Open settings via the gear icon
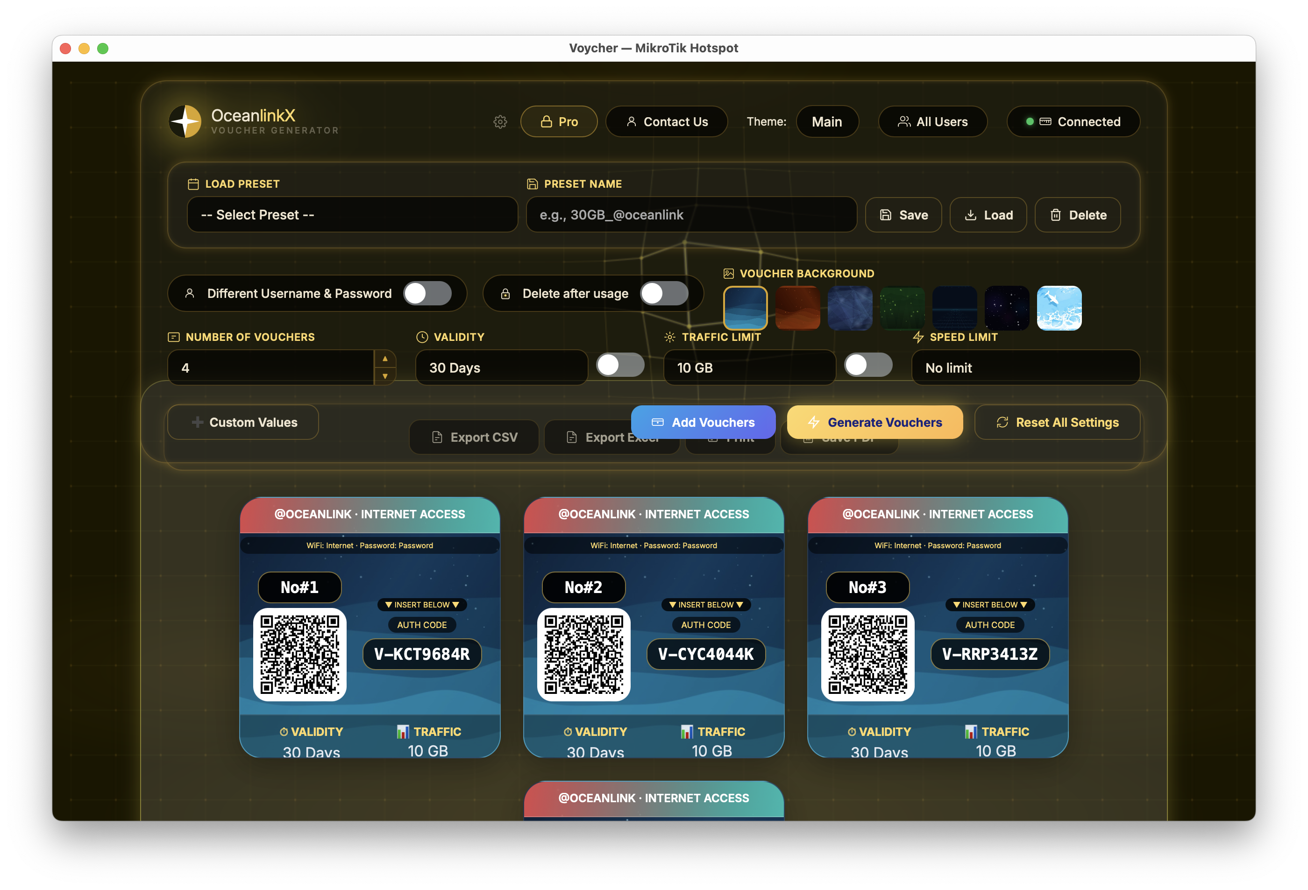 click(x=500, y=121)
